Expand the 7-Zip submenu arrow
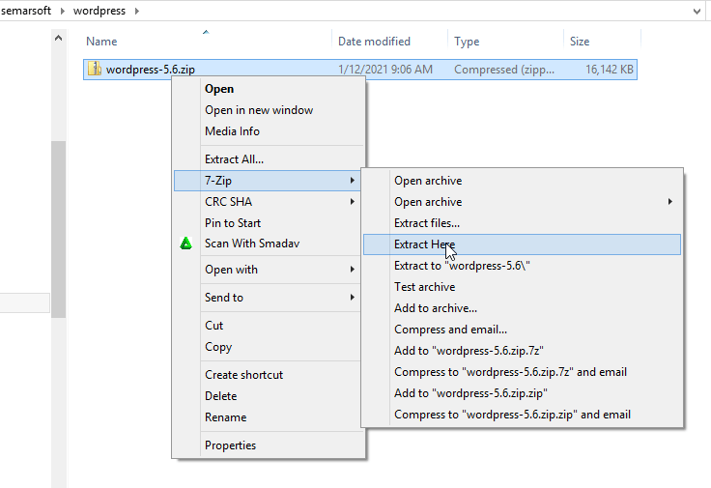Screen dimensions: 711x488 pos(353,181)
